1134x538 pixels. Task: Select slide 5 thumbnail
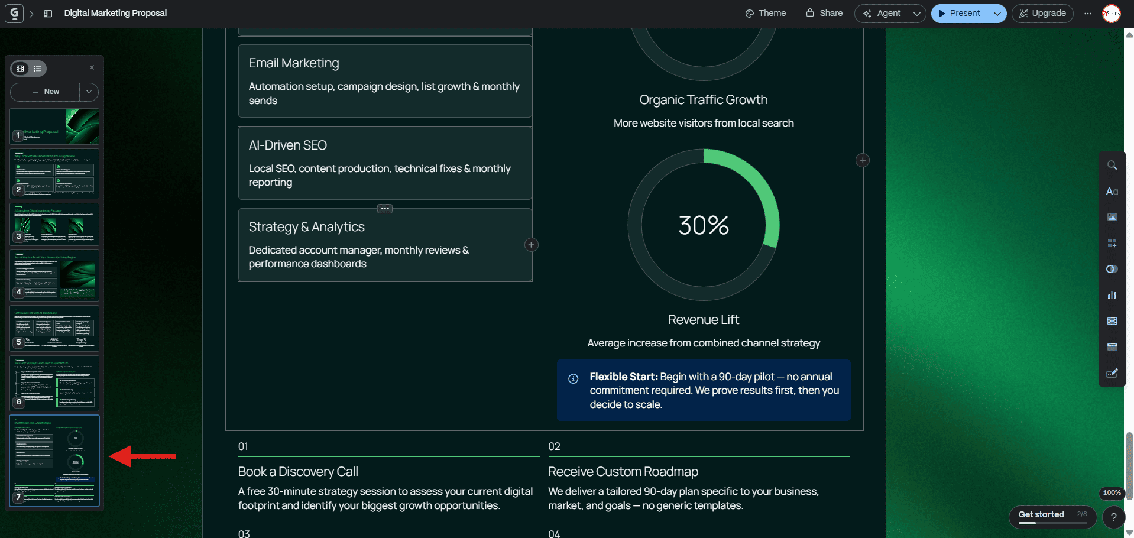coord(54,328)
